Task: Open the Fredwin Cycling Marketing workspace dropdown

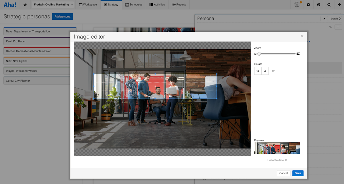Action: coord(53,5)
